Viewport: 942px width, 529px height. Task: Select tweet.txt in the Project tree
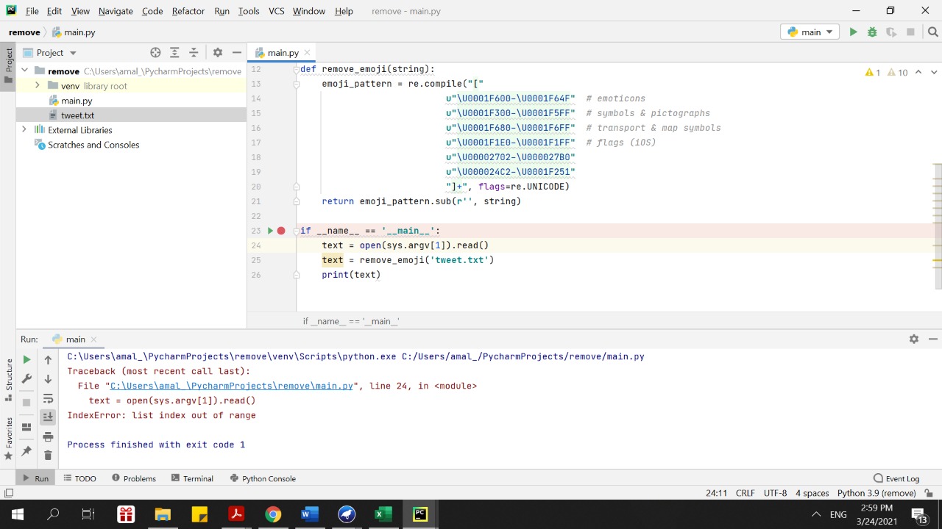click(77, 115)
